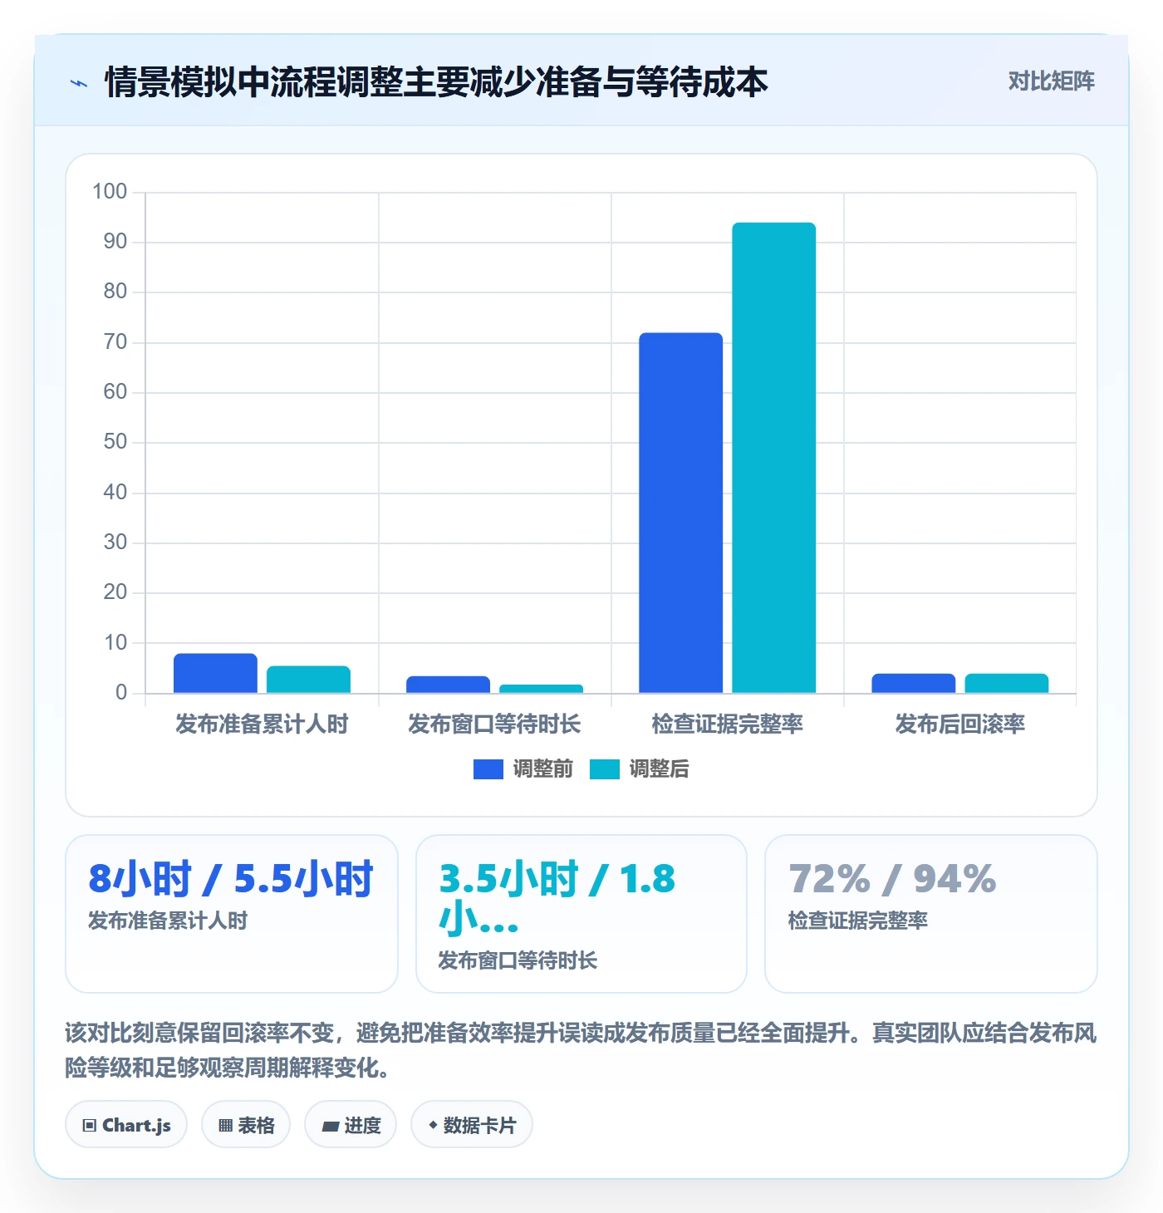
Task: Click the 发布窗口等待时长 axis label
Action: [494, 724]
